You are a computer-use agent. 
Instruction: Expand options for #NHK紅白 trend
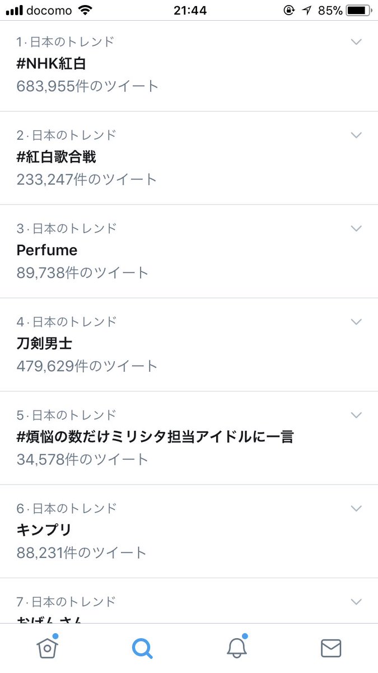click(x=356, y=42)
